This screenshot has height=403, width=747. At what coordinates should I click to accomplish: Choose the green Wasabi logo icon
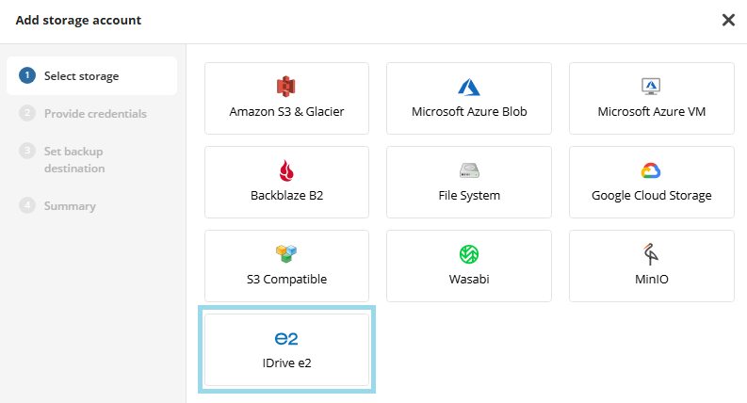point(469,254)
